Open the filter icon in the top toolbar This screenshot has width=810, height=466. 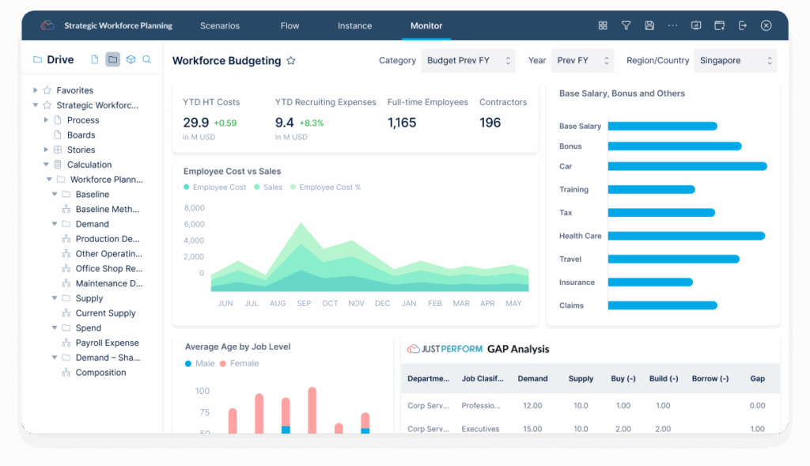[x=626, y=25]
